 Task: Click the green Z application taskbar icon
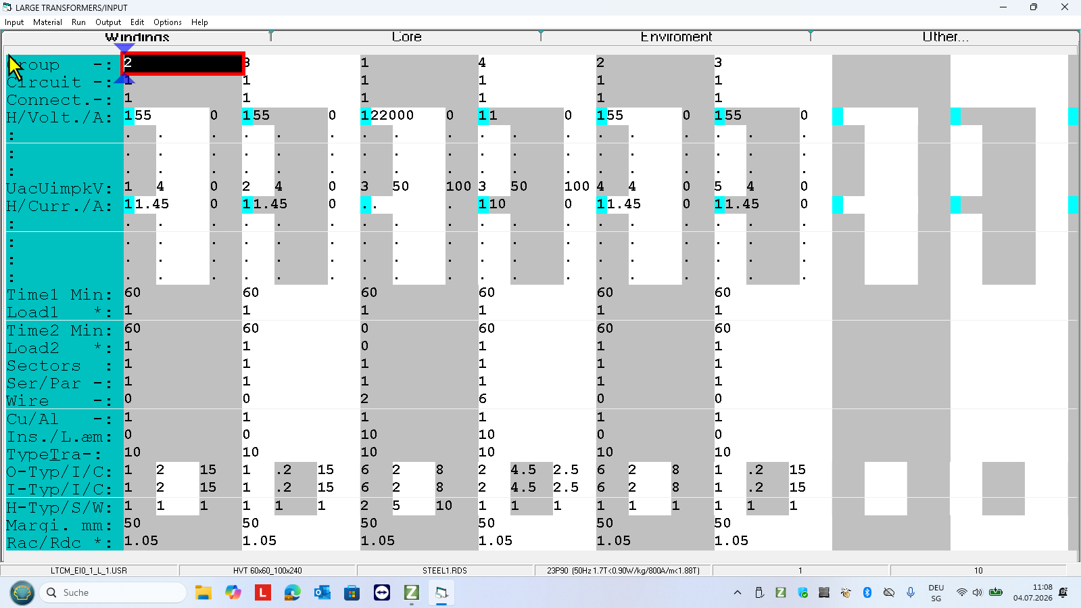coord(412,592)
